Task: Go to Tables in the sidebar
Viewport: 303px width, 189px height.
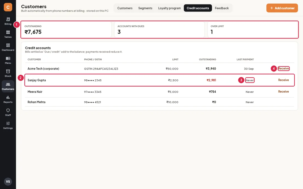Action: click(x=8, y=34)
